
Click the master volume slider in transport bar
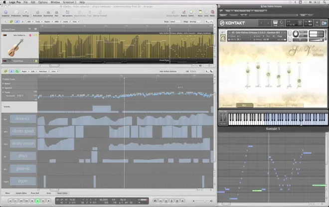tap(202, 201)
